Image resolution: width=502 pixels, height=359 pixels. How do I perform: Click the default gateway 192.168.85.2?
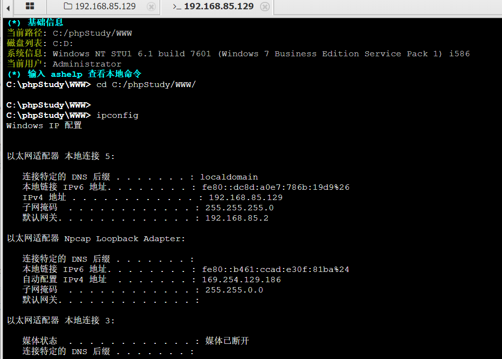(x=237, y=218)
